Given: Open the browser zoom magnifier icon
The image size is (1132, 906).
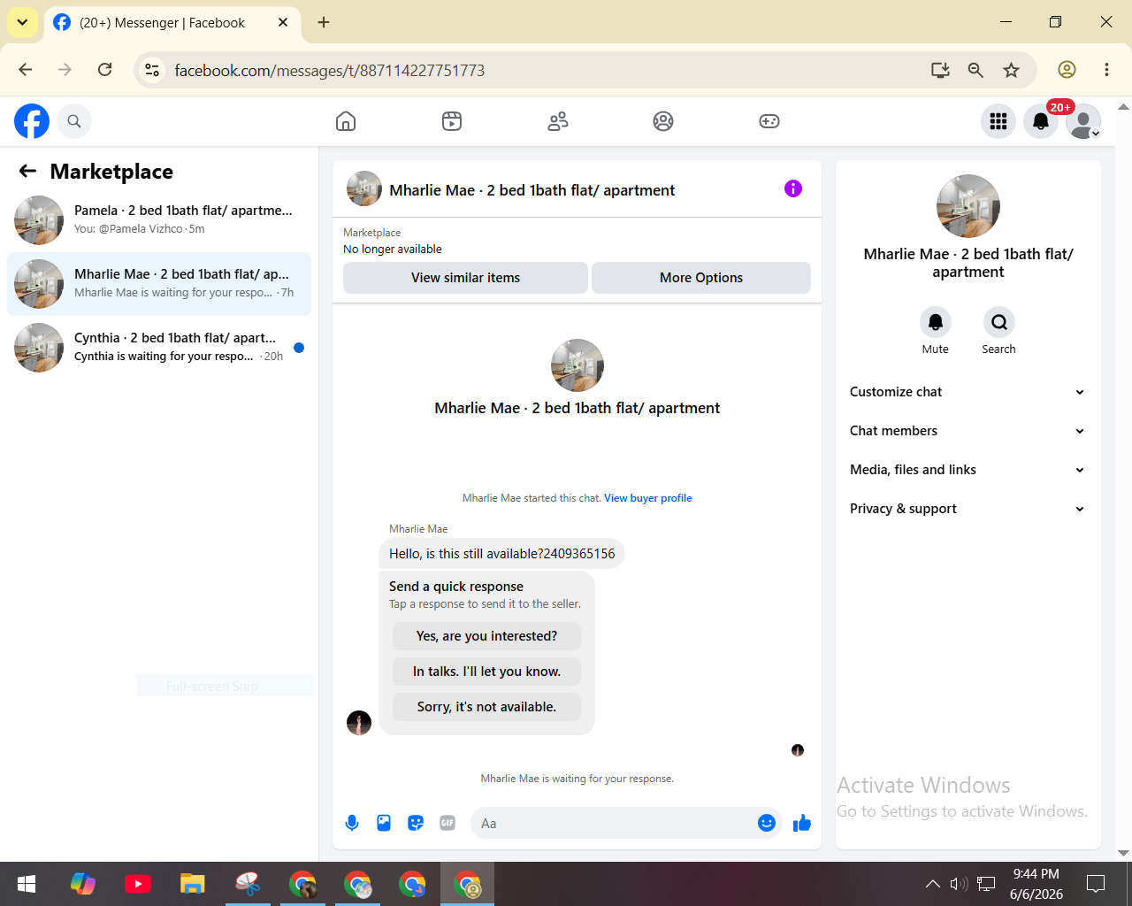Looking at the screenshot, I should (x=975, y=70).
